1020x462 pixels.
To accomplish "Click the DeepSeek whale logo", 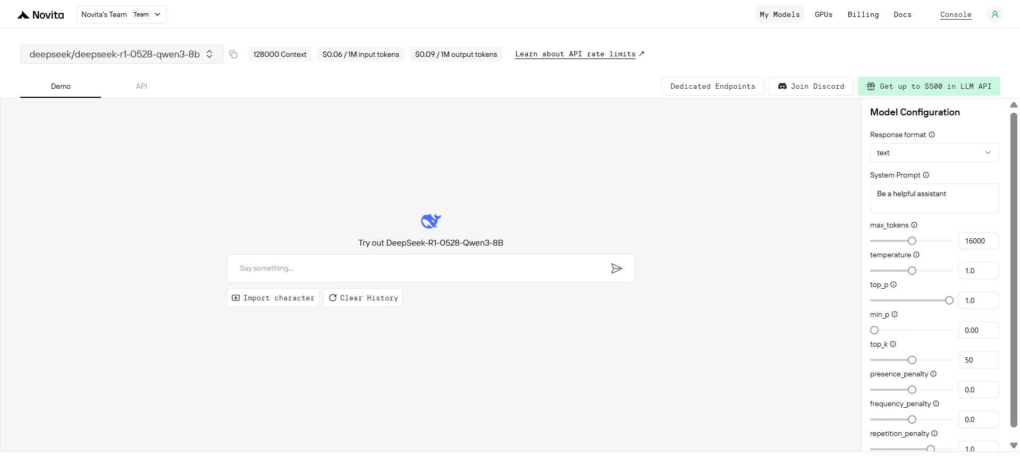I will click(x=431, y=221).
